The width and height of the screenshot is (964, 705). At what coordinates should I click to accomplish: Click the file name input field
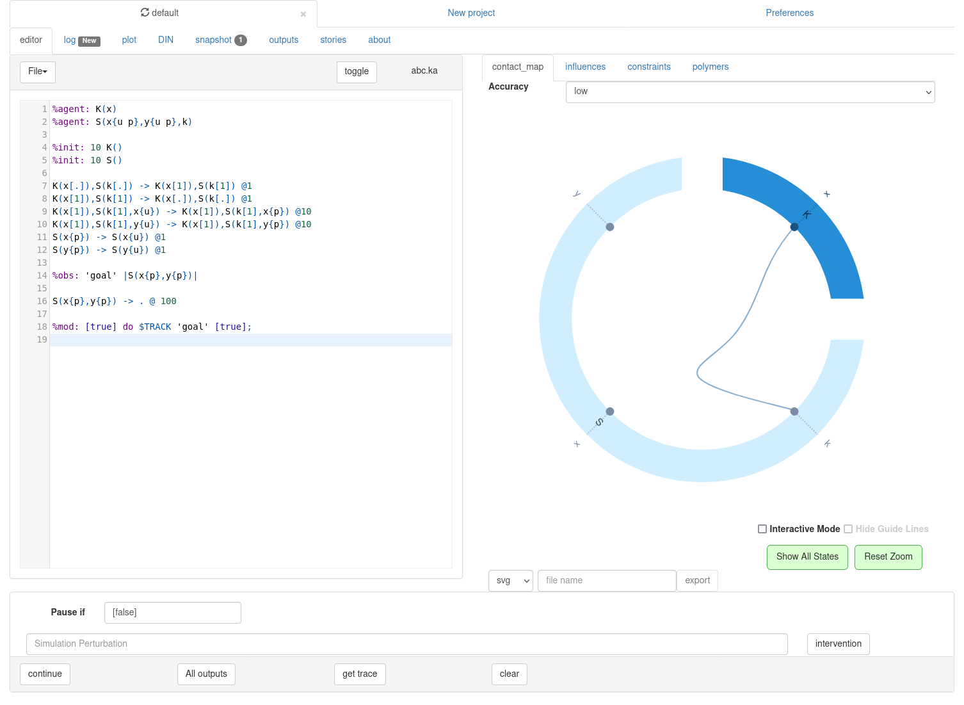click(x=607, y=581)
